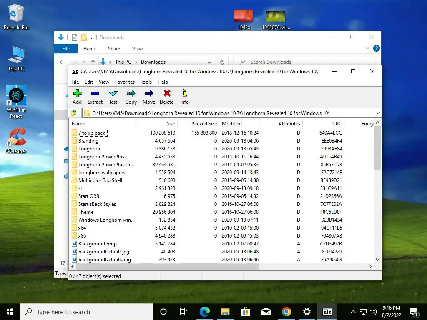
Task: Open the Info toolbar icon
Action: (x=184, y=97)
